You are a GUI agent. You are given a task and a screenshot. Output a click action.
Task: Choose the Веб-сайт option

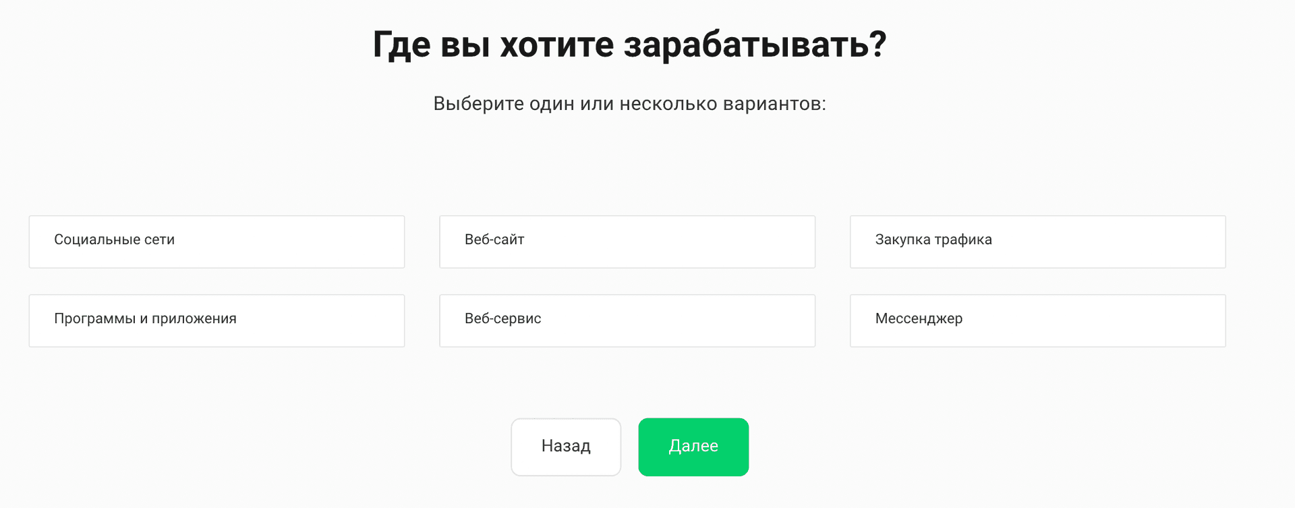coord(627,242)
